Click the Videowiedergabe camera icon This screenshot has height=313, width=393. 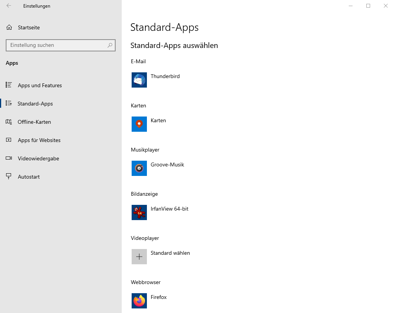(x=9, y=158)
